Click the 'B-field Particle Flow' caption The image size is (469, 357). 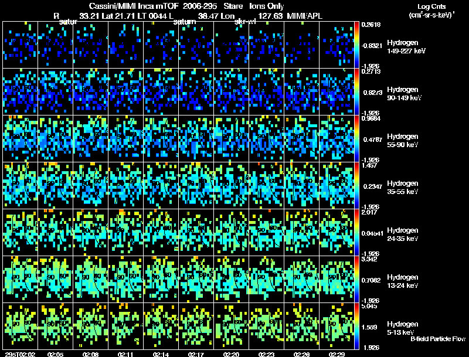point(438,339)
